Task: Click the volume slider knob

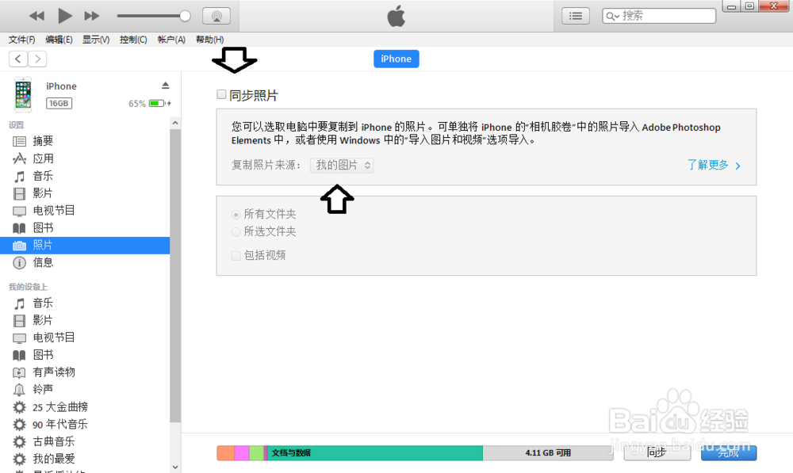Action: tap(185, 16)
